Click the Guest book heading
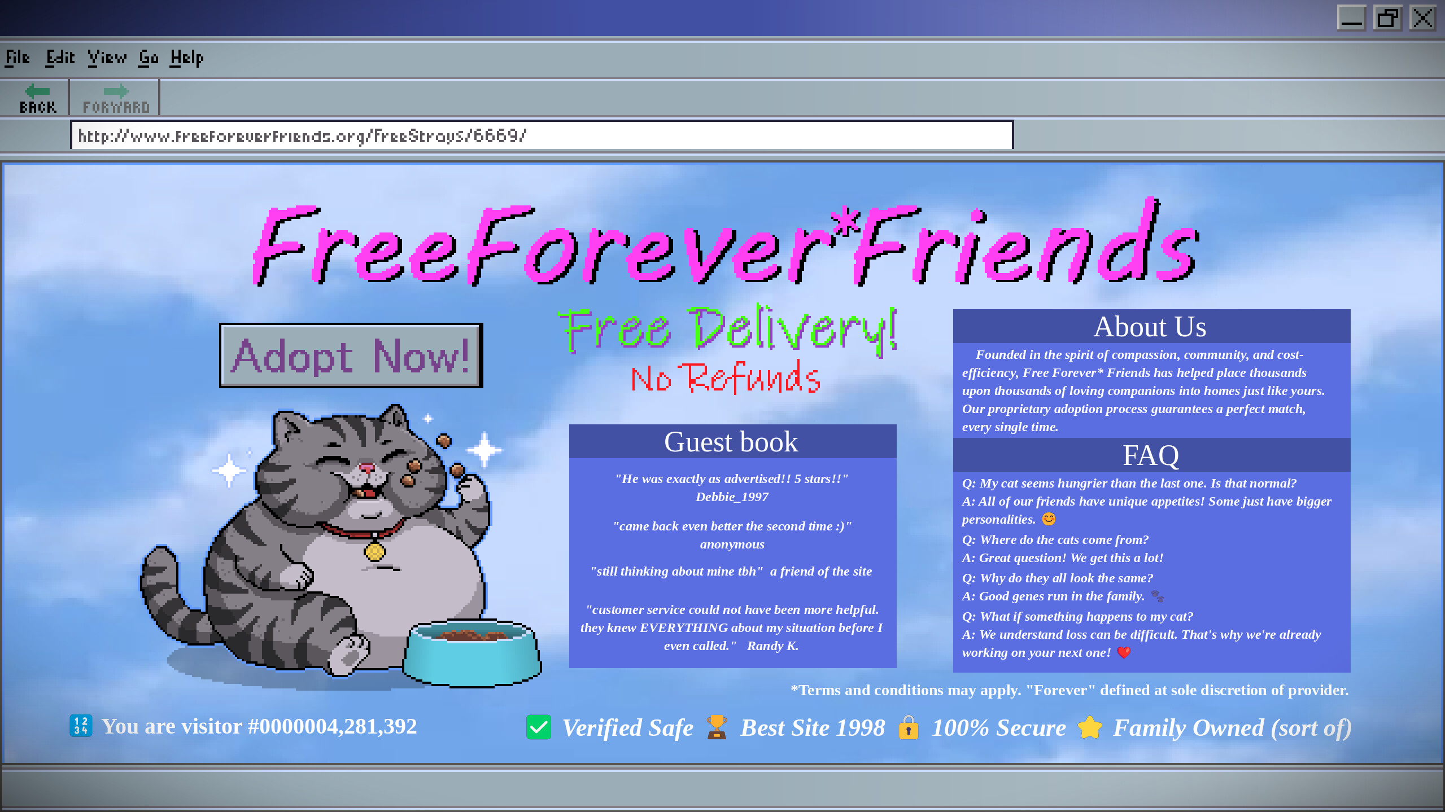Screen dimensions: 1445x812 pos(731,441)
